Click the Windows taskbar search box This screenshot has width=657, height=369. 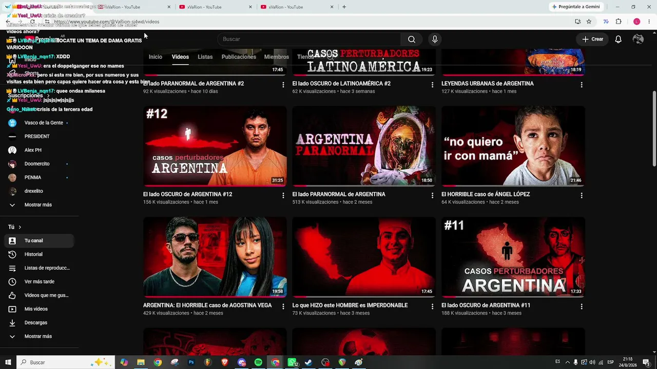click(66, 362)
